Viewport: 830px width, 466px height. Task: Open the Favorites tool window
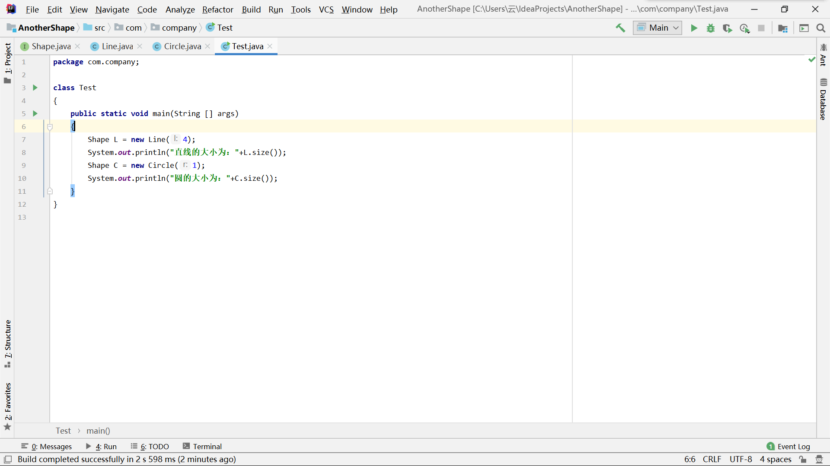pos(7,406)
